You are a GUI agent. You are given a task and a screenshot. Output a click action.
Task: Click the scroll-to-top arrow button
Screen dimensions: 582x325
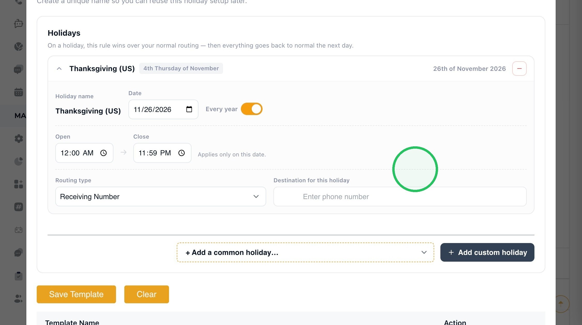(x=561, y=304)
